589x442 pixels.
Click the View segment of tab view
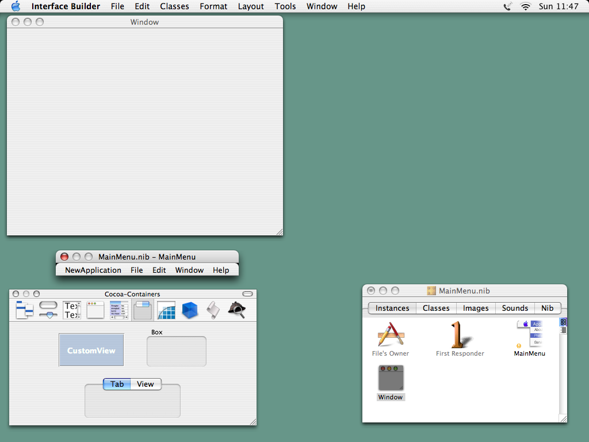(146, 384)
